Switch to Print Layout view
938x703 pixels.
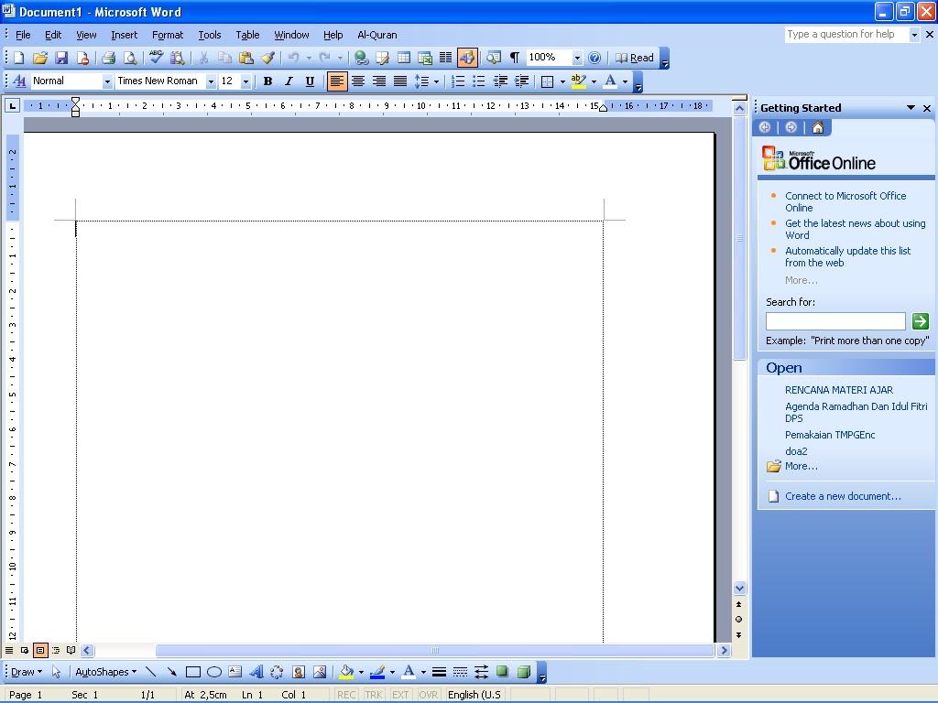[40, 650]
